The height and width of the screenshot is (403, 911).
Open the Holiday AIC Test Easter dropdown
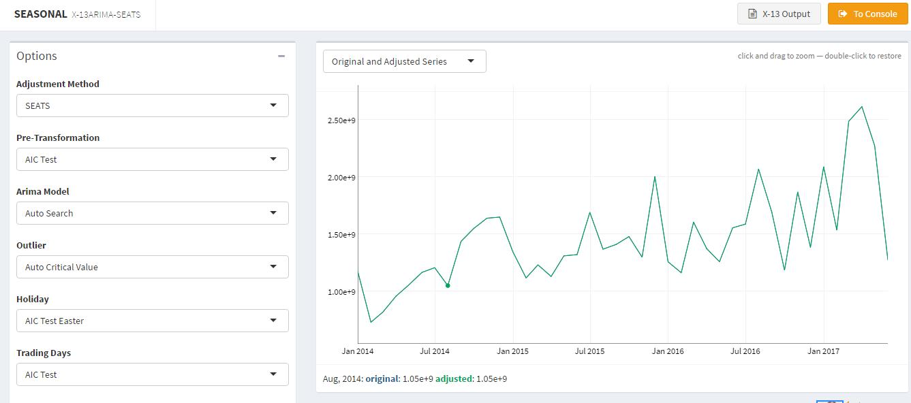pos(152,321)
